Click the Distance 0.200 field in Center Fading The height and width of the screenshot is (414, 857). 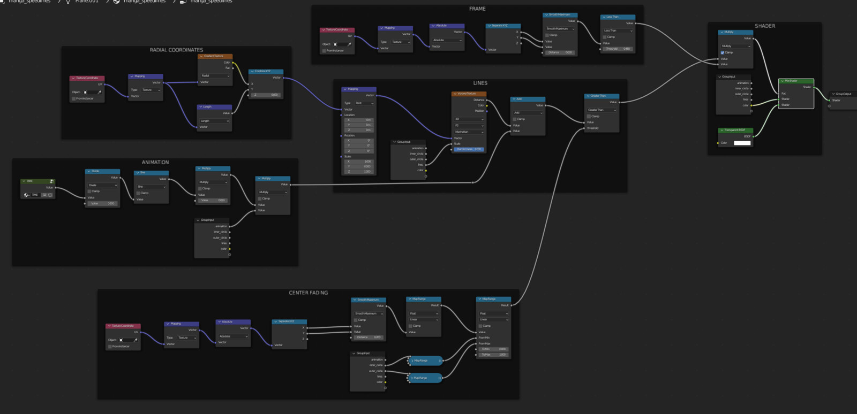pos(369,337)
